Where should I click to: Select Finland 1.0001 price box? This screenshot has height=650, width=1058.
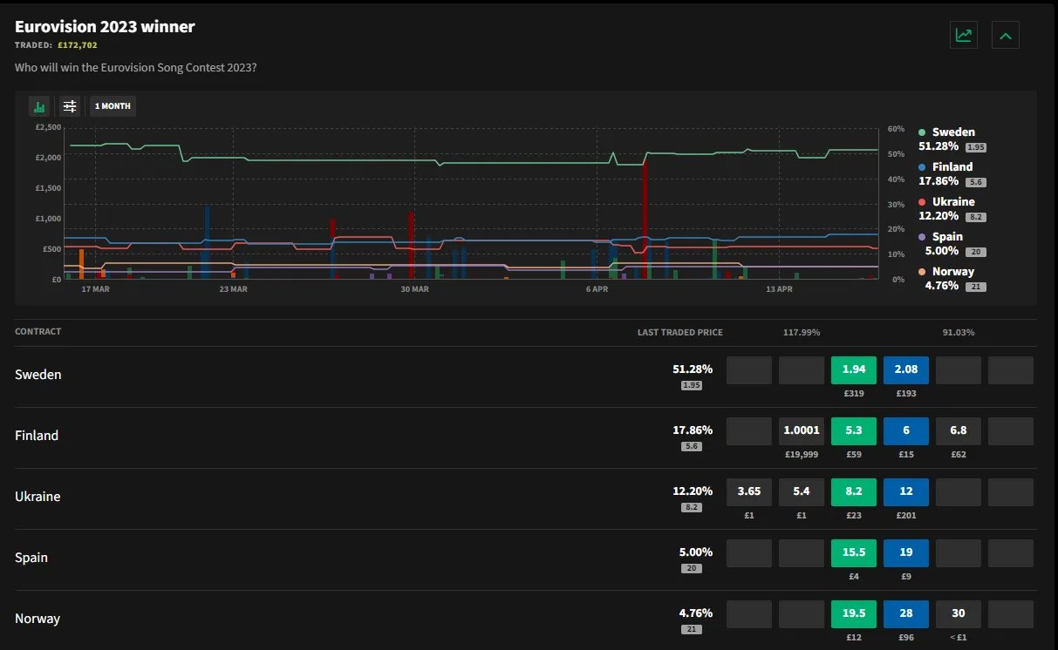click(x=801, y=431)
